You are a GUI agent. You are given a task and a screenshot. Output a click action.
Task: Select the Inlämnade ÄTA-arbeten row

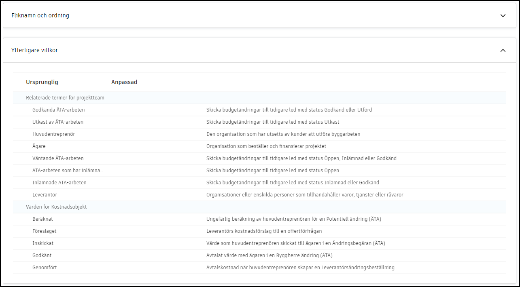pos(59,183)
